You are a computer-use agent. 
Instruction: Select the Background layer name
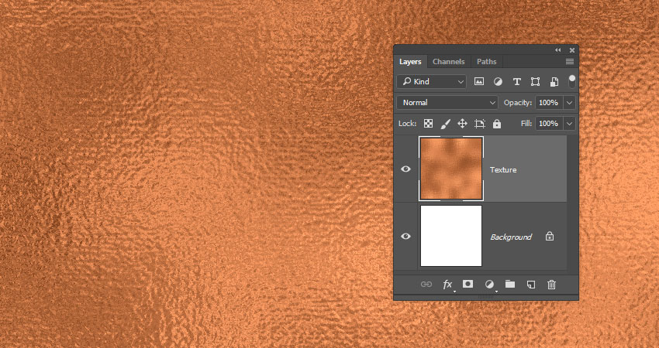coord(511,237)
